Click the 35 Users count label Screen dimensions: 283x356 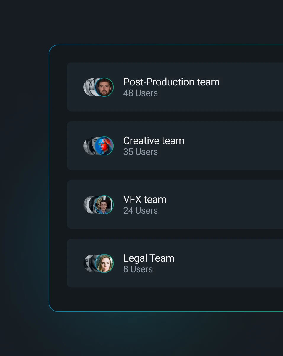tap(140, 152)
